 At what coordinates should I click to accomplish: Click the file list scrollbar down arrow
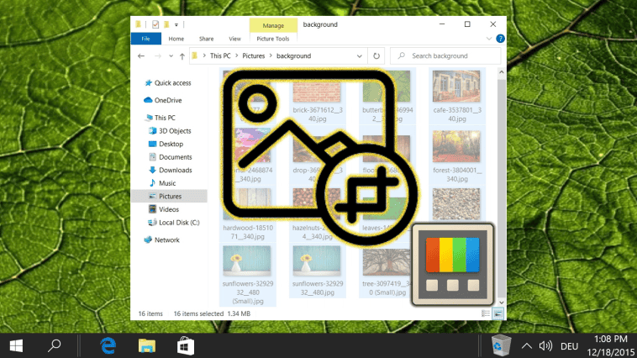coord(502,303)
